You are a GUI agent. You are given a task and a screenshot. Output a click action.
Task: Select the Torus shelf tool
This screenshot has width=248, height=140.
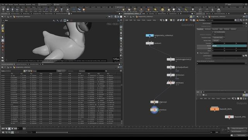click(x=17, y=10)
